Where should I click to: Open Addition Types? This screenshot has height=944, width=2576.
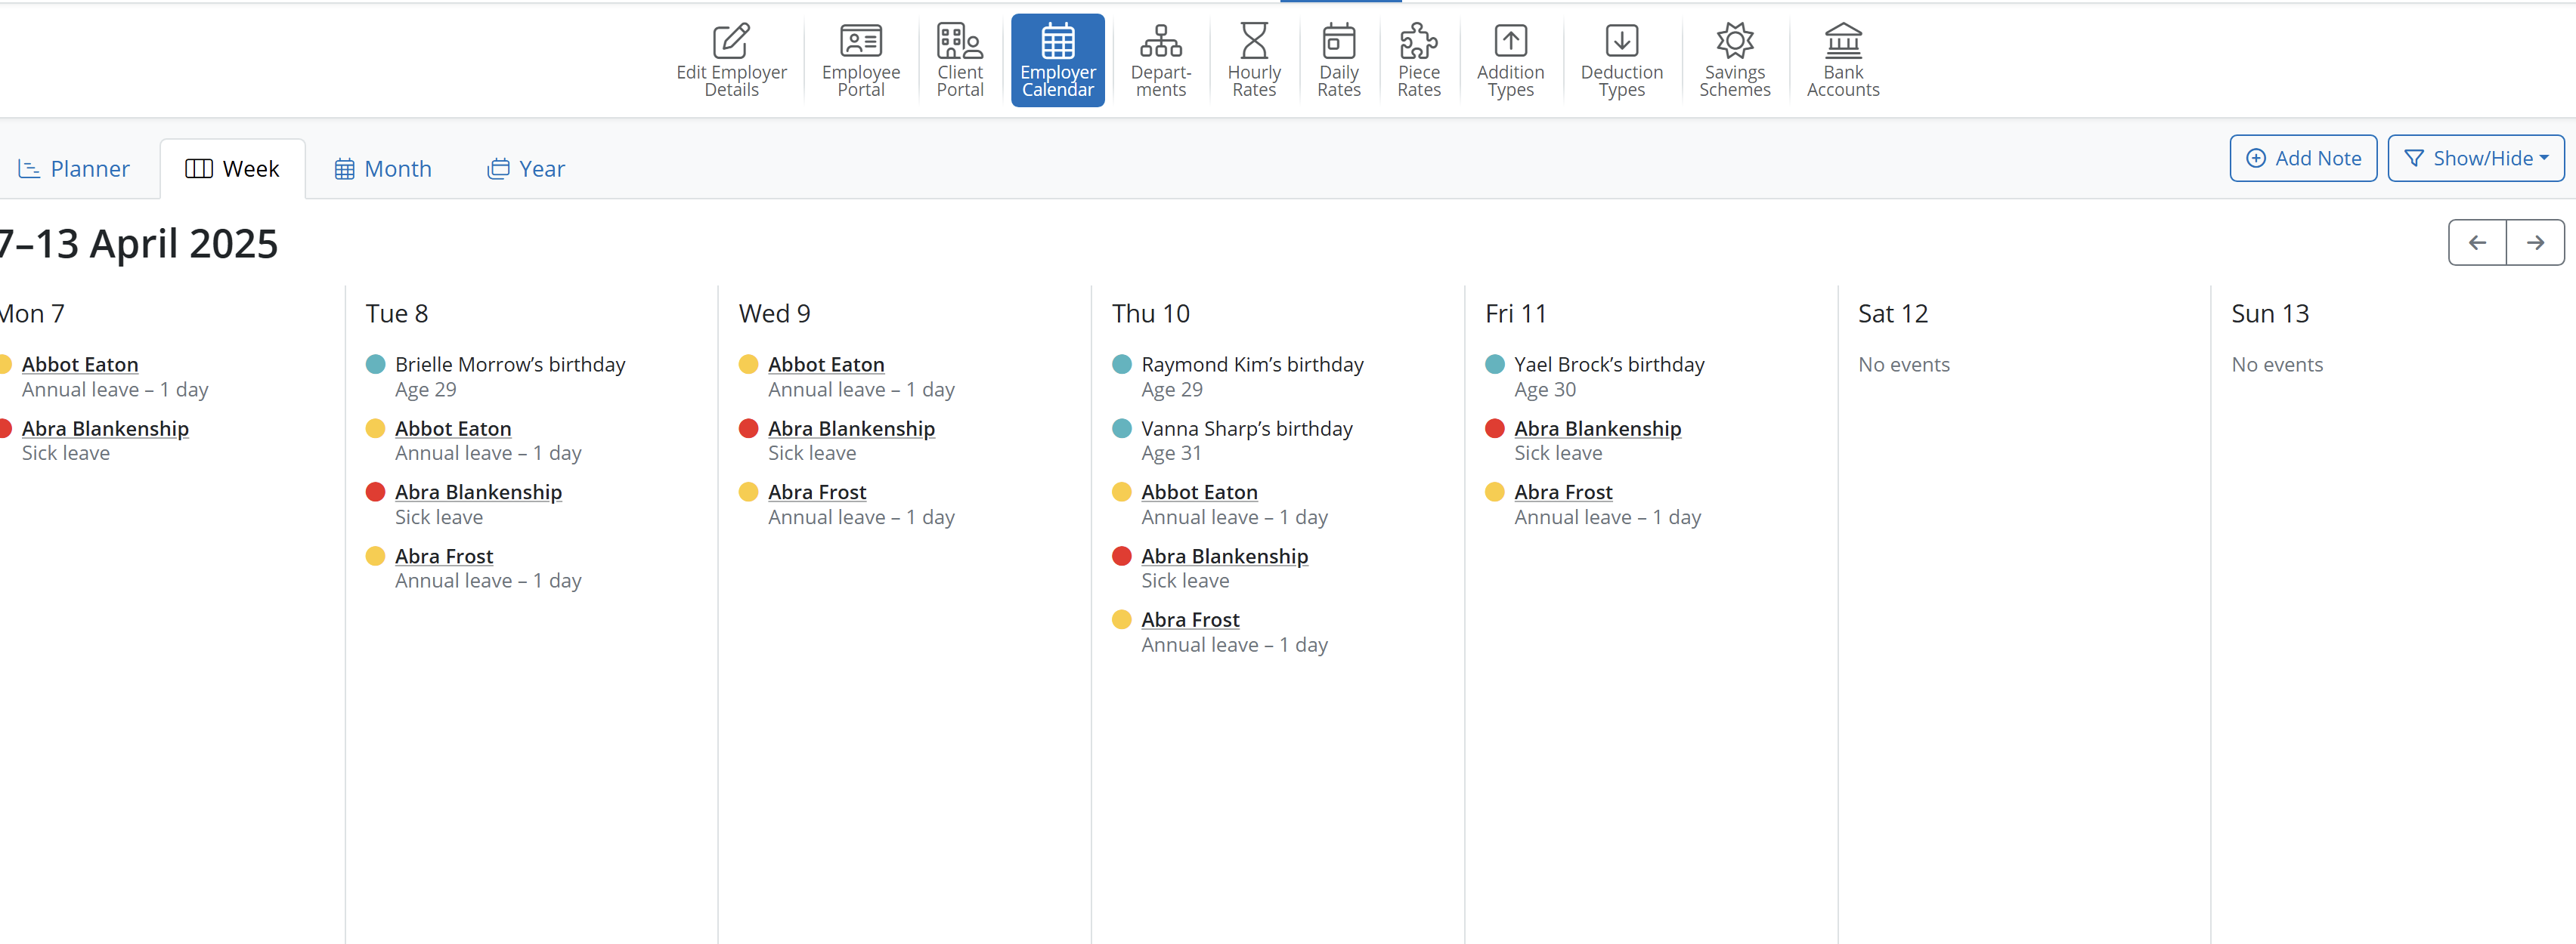click(1510, 60)
